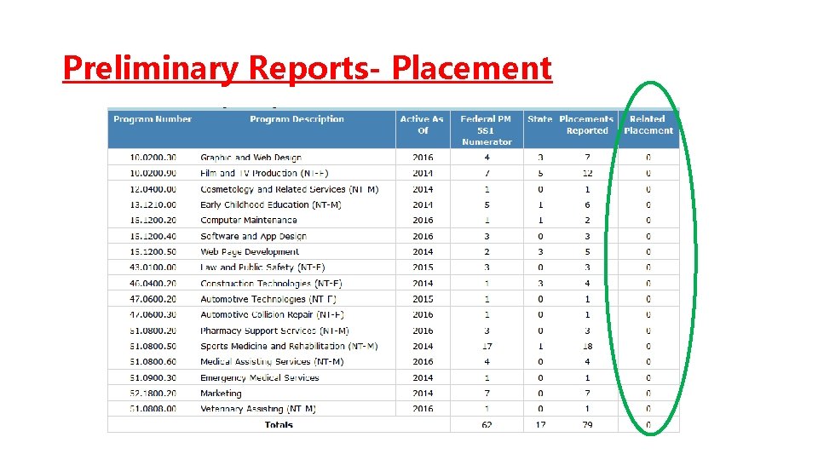Screen dimensions: 818x460
Task: Click program number 10.0200.30
Action: click(153, 158)
